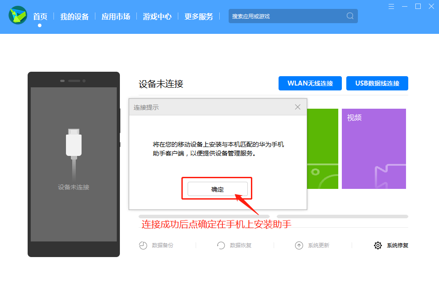Open 数据恢复 text link
Screen dimensions: 439x282
coord(241,245)
